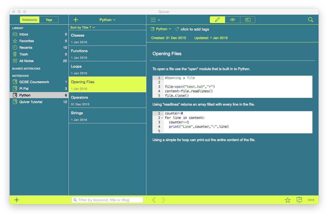Open the Python notebook title dropdown
The width and height of the screenshot is (326, 214).
pos(108,20)
